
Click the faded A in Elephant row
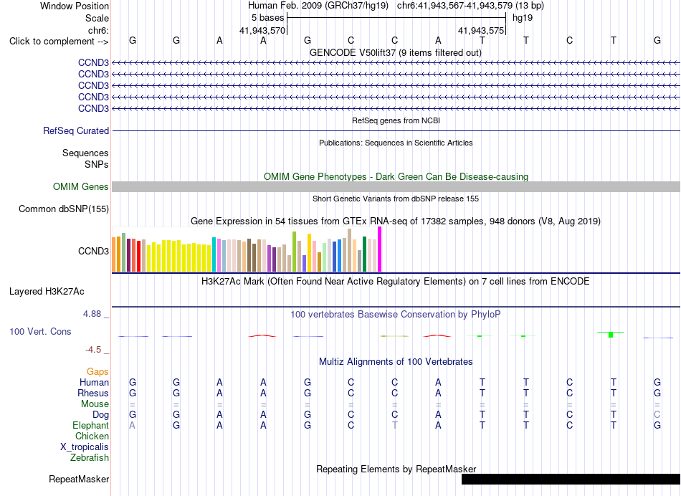point(132,425)
